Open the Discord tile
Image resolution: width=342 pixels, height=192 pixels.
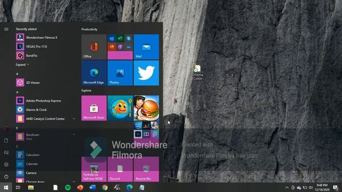pyautogui.click(x=120, y=169)
